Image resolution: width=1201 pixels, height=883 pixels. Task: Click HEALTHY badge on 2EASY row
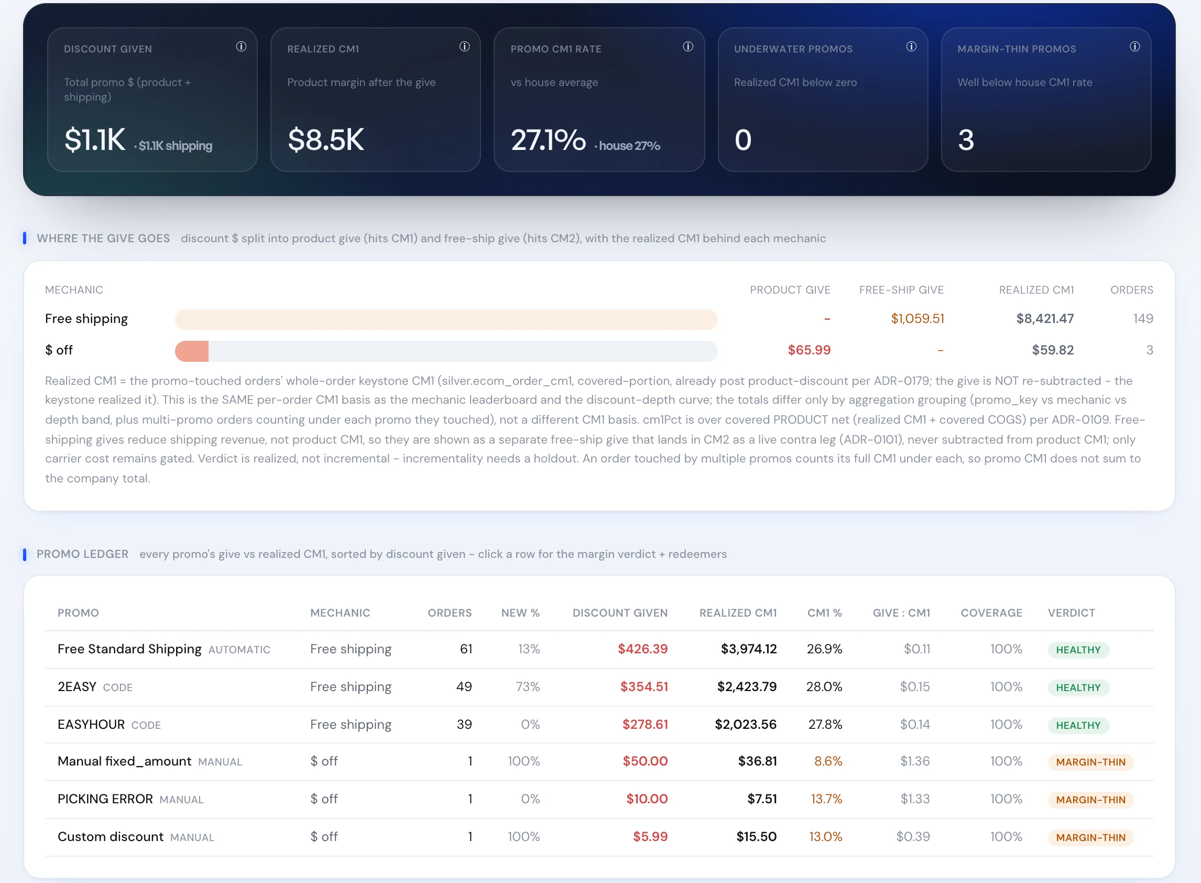tap(1078, 688)
